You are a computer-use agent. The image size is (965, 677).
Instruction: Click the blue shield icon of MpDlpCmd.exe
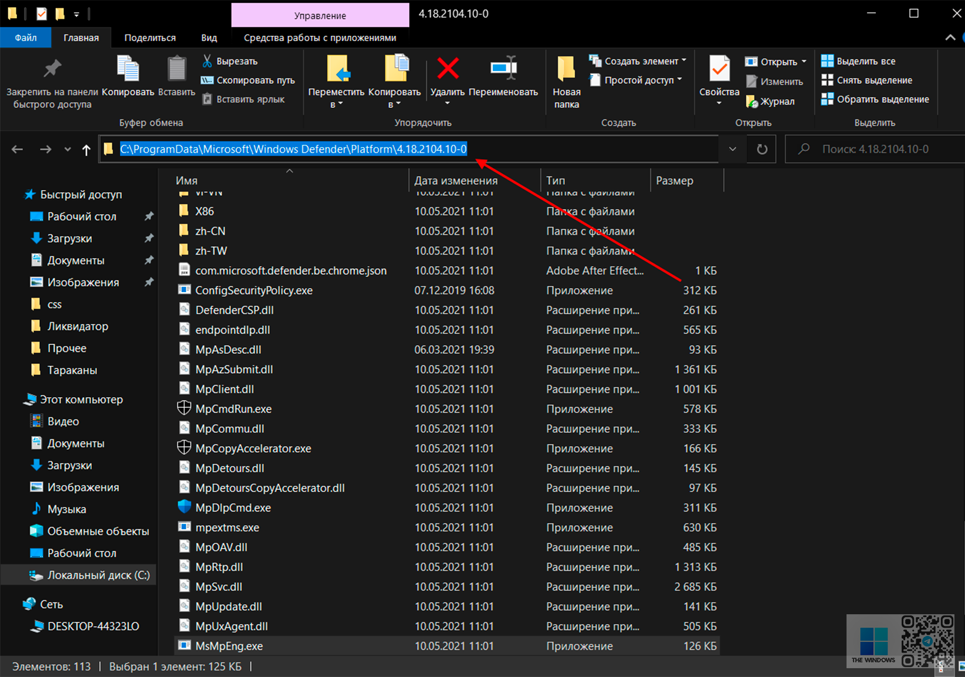[184, 507]
